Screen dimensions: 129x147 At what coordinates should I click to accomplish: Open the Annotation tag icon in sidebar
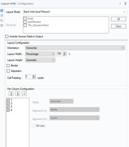2,21
